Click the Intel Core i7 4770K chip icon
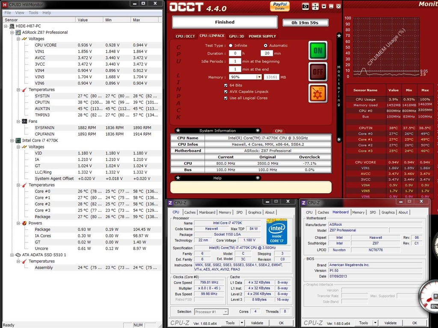The image size is (438, 328). [x=18, y=141]
